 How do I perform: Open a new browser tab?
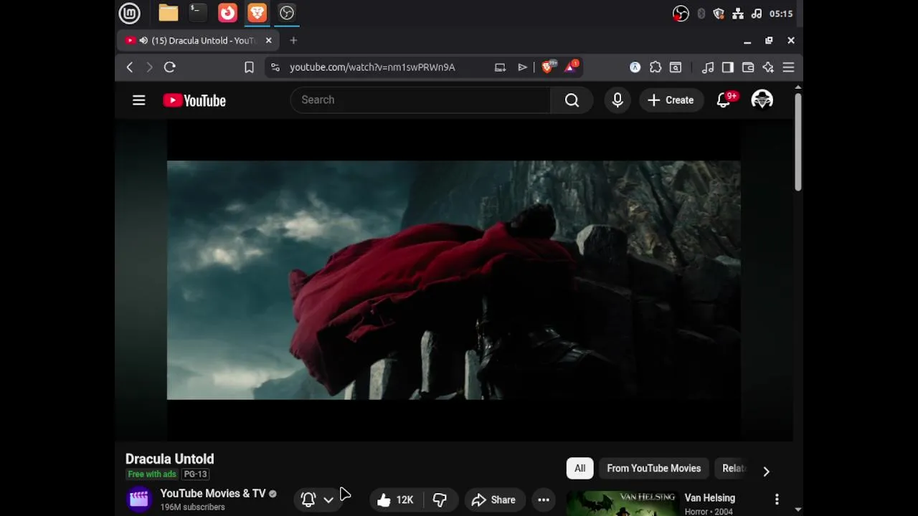tap(293, 41)
